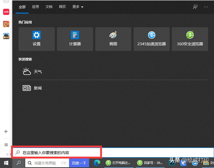Click the 小红书 icon in the sidebar
Screen dimensions: 214x168
(x=6, y=12)
